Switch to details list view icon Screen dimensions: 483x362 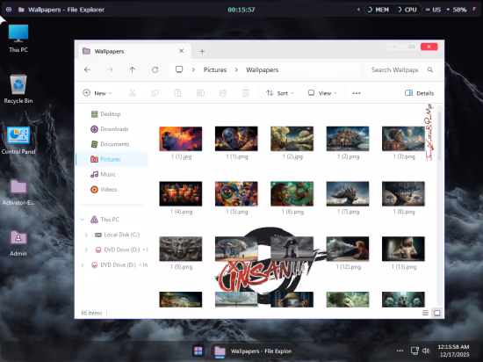pyautogui.click(x=425, y=313)
